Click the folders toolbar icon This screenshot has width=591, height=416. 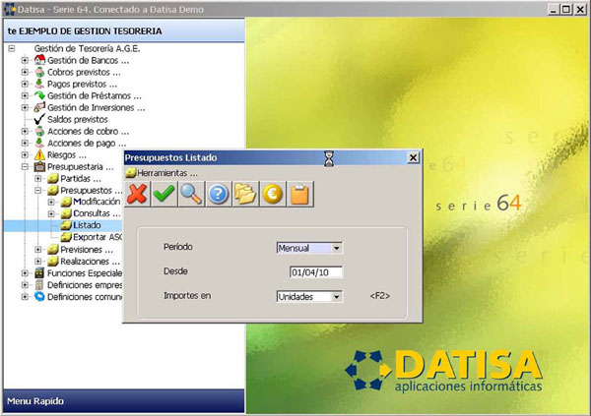[x=245, y=194]
